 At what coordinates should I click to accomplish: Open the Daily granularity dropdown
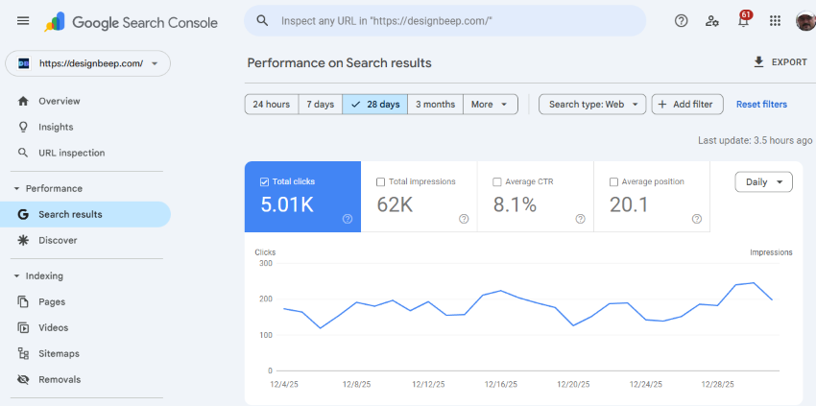click(x=764, y=181)
